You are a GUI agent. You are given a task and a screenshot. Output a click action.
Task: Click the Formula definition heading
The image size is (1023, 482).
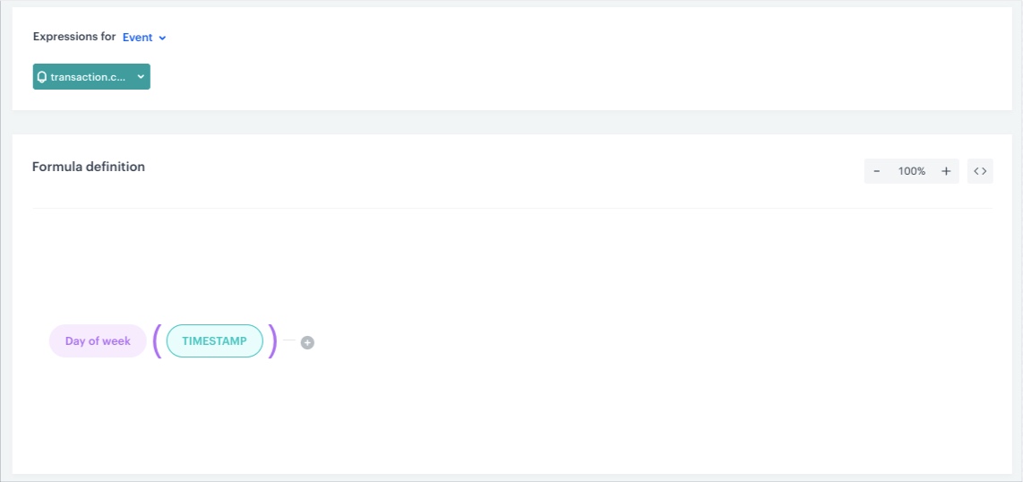(89, 167)
